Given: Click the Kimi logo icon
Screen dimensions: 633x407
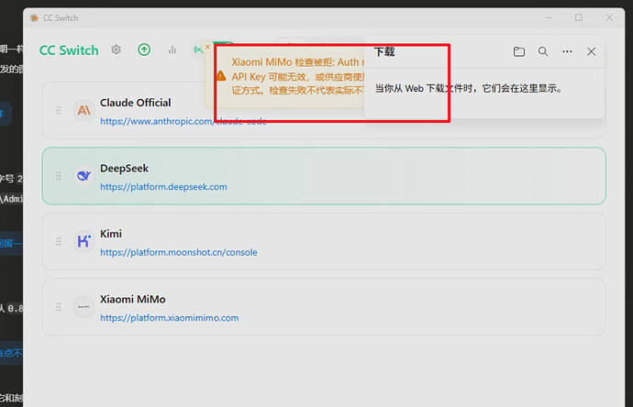Looking at the screenshot, I should click(x=84, y=241).
